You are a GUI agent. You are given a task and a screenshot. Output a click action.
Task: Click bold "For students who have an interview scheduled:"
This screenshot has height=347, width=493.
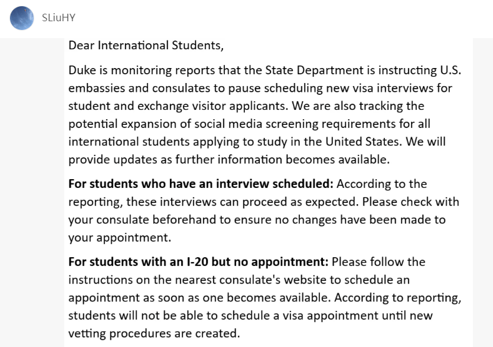(x=201, y=183)
